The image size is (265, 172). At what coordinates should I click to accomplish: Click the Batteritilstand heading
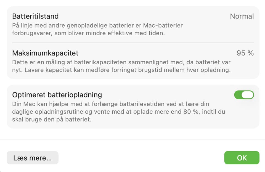pyautogui.click(x=35, y=16)
